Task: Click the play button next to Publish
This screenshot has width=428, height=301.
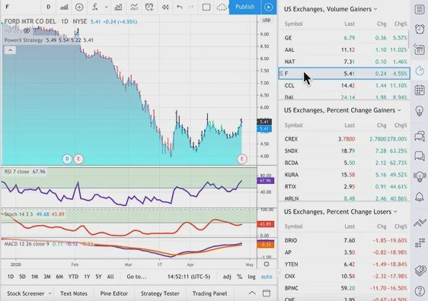Action: tap(269, 7)
